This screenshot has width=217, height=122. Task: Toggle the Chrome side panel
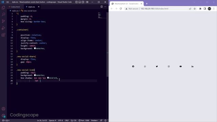click(205, 8)
